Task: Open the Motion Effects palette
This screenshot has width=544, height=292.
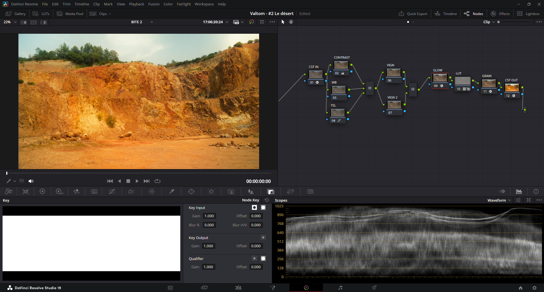Action: (x=94, y=191)
